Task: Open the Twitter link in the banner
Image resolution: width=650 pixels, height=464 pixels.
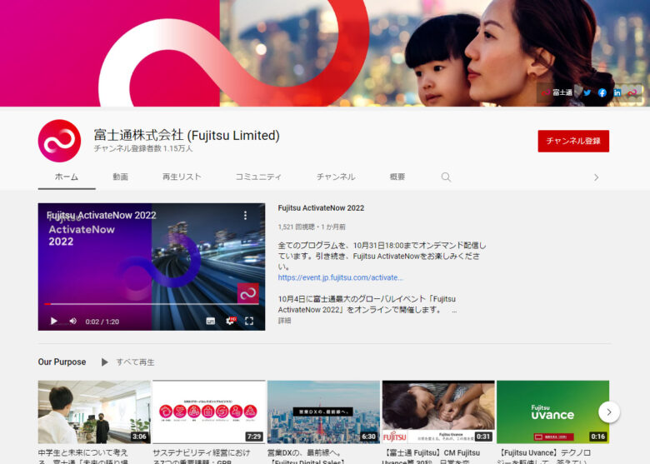Action: pyautogui.click(x=587, y=92)
